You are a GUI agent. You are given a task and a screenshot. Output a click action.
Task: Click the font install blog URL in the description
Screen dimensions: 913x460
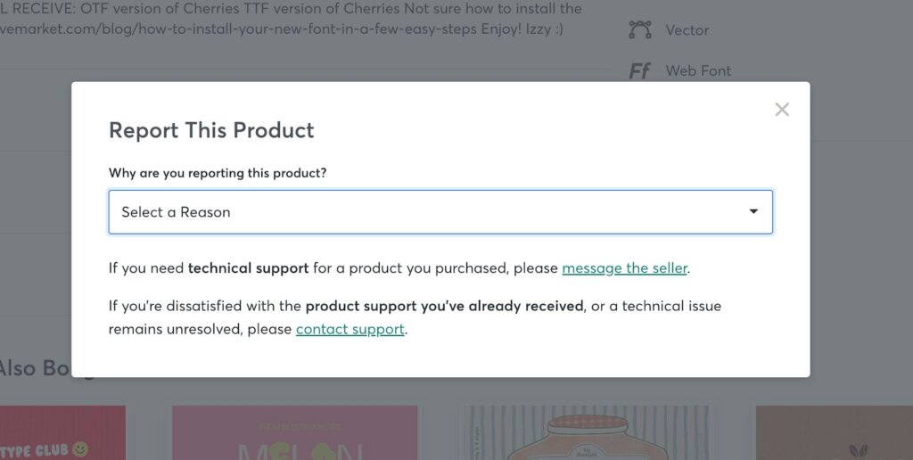tap(267, 29)
